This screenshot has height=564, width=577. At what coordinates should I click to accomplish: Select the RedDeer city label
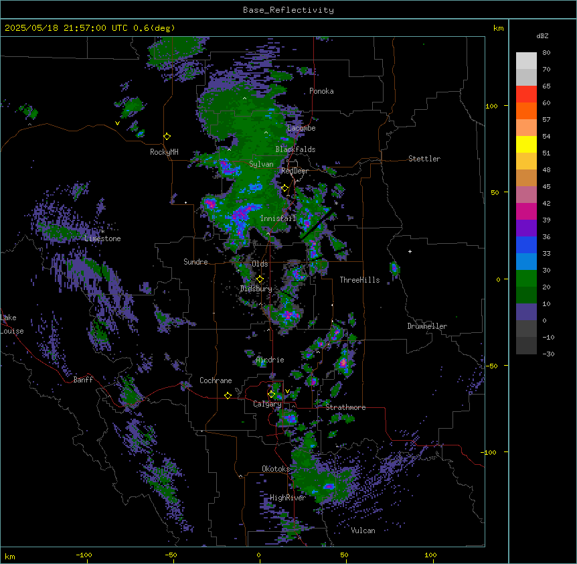(295, 171)
